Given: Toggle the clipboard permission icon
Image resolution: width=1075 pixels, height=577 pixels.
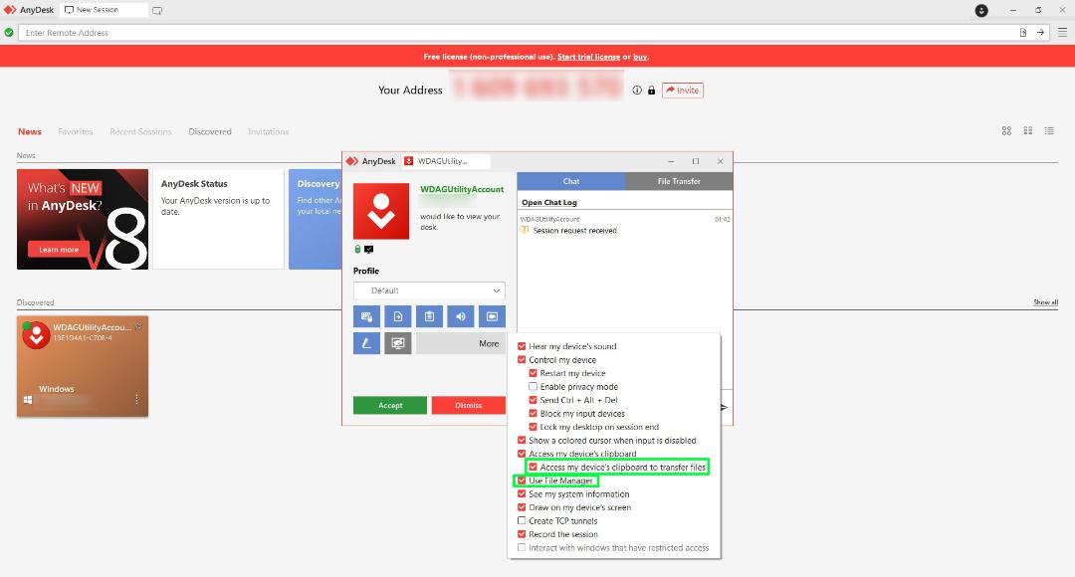Looking at the screenshot, I should 429,316.
